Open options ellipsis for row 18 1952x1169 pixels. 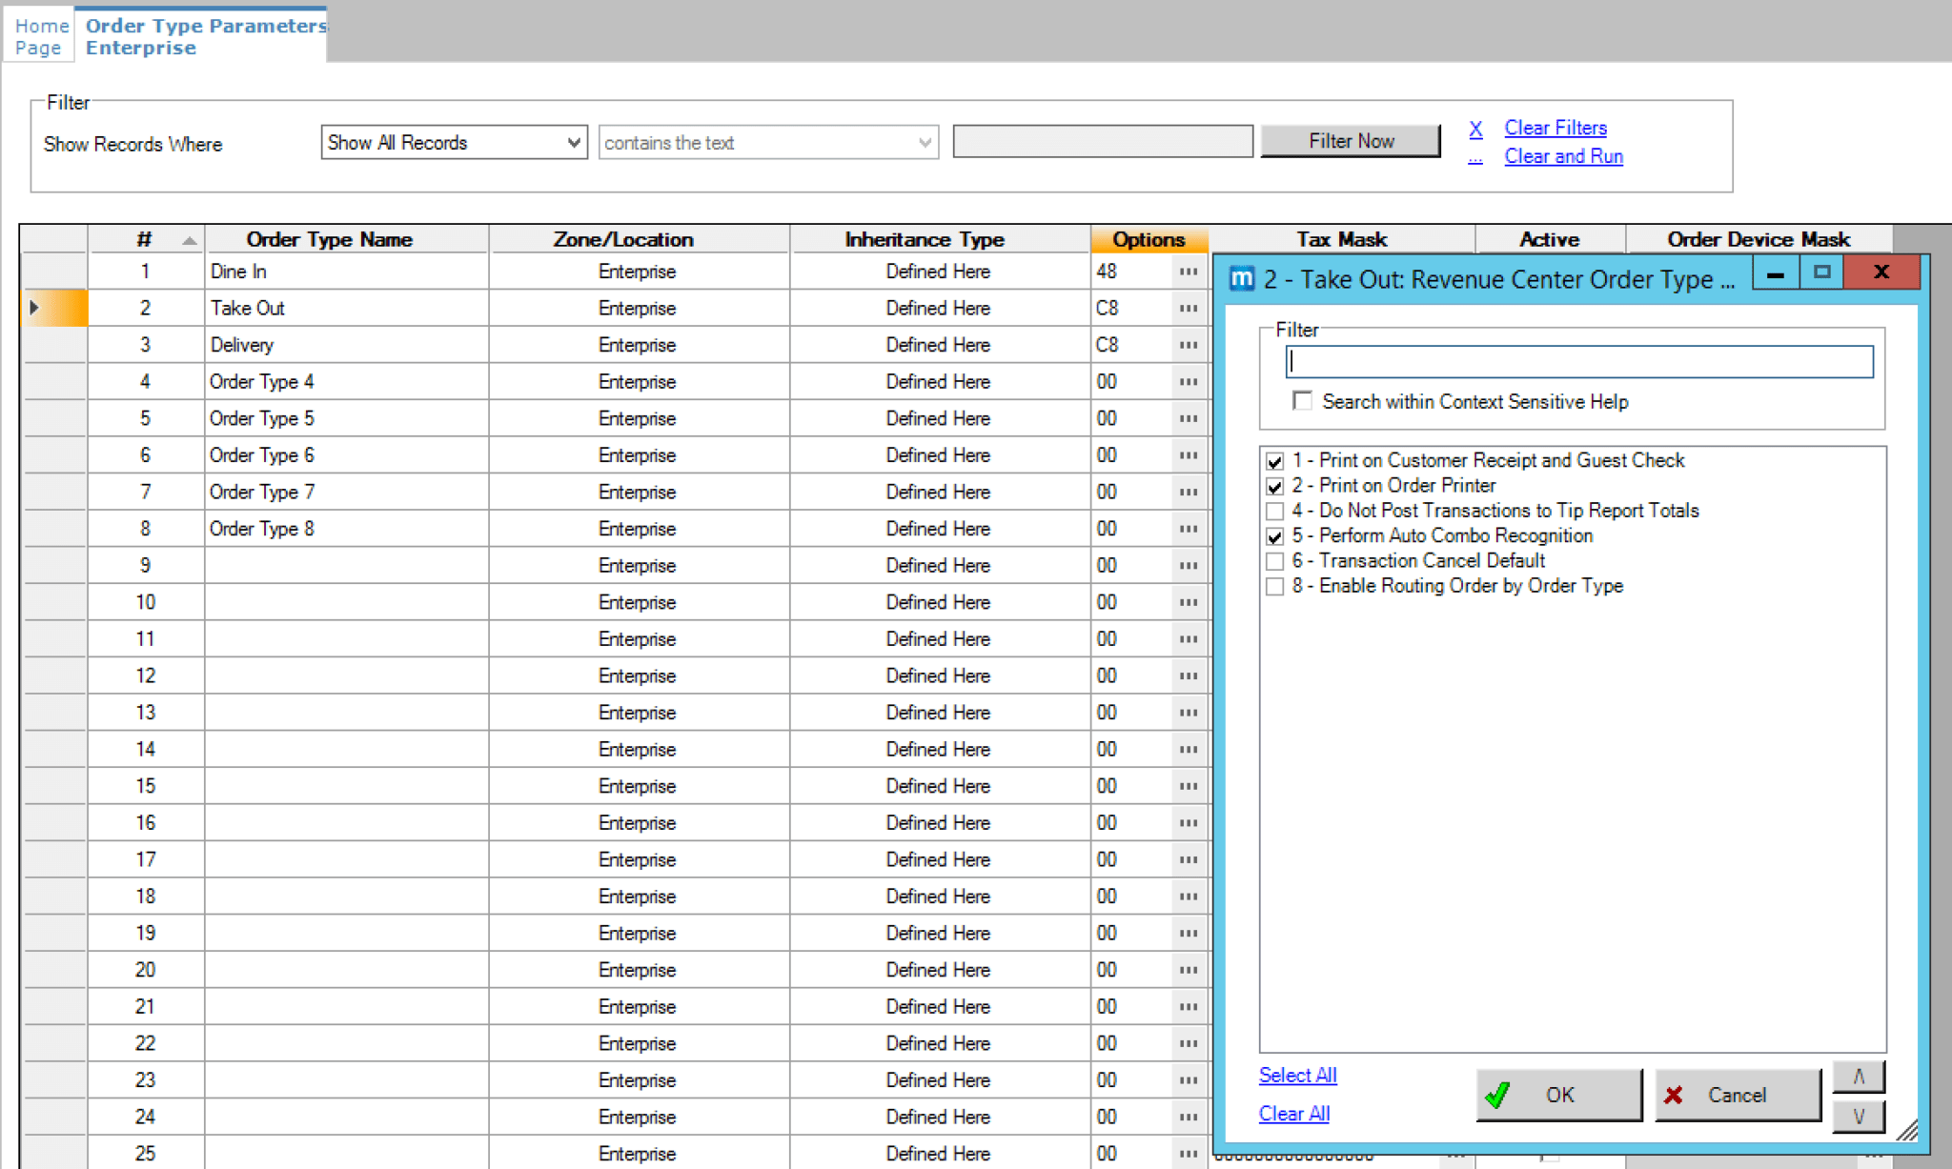pyautogui.click(x=1188, y=897)
